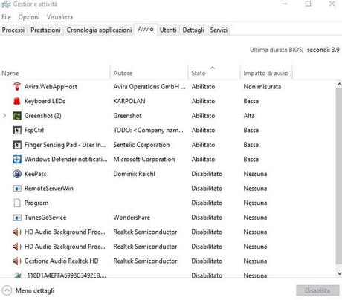Click the scrollbar down arrow
The width and height of the screenshot is (342, 300).
tap(339, 273)
